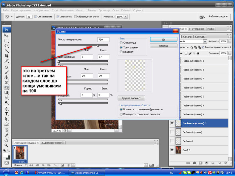Click the Да button in Волна dialog
This screenshot has height=176, width=235.
point(163,40)
